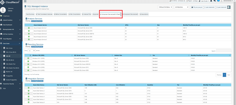Expand Cloud Migration in sidebar
The height and width of the screenshot is (105, 236).
coord(11,39)
